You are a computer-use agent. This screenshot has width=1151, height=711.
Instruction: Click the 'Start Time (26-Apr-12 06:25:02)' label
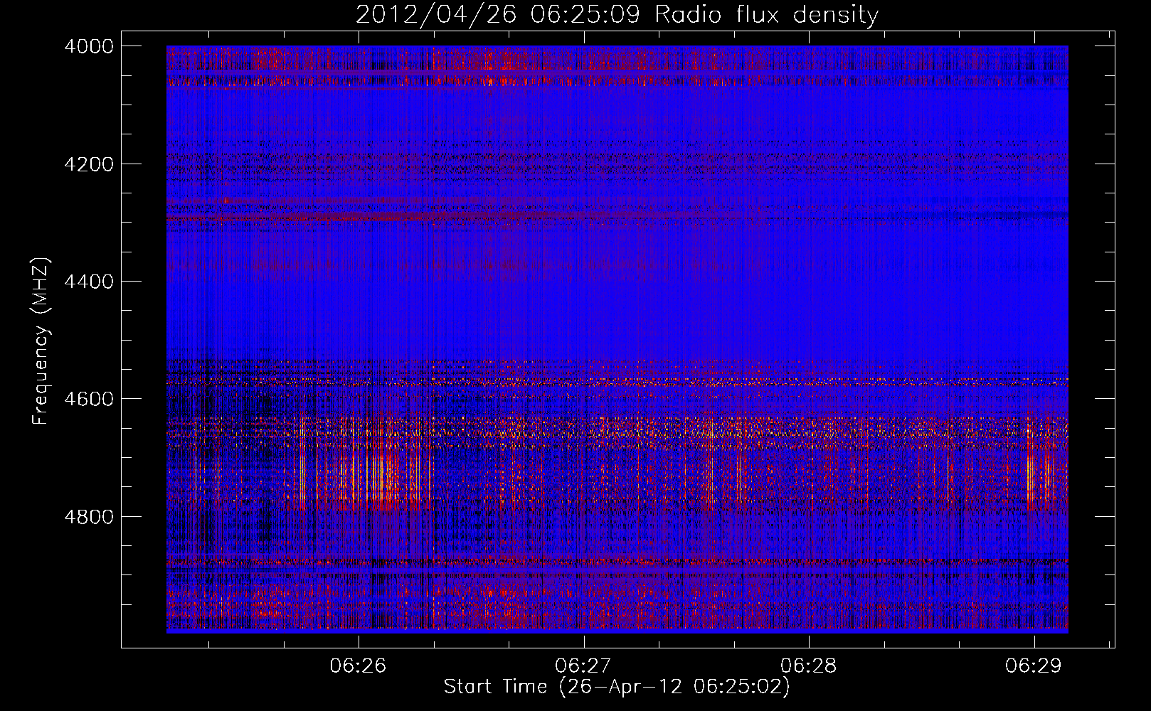[617, 687]
